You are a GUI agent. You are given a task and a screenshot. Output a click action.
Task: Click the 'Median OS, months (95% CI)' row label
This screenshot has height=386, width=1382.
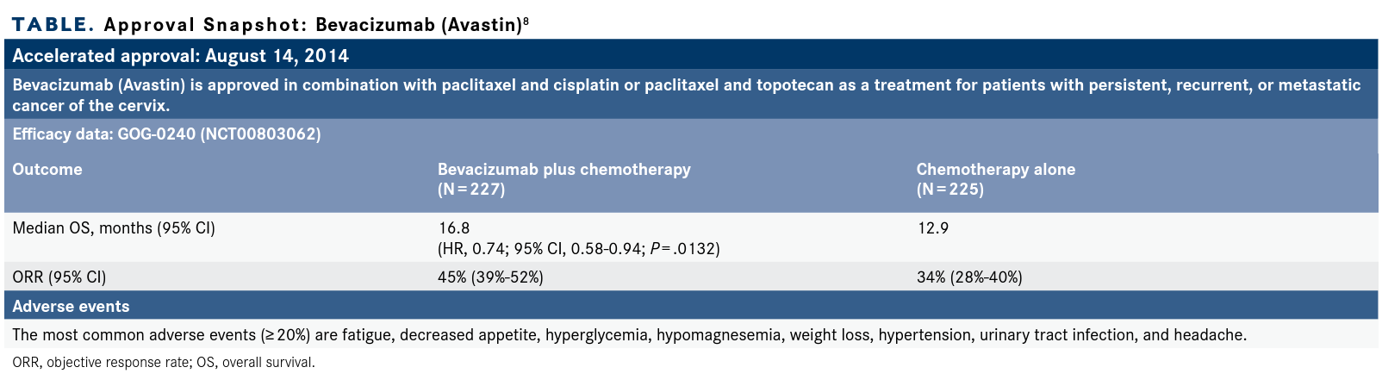[x=114, y=228]
